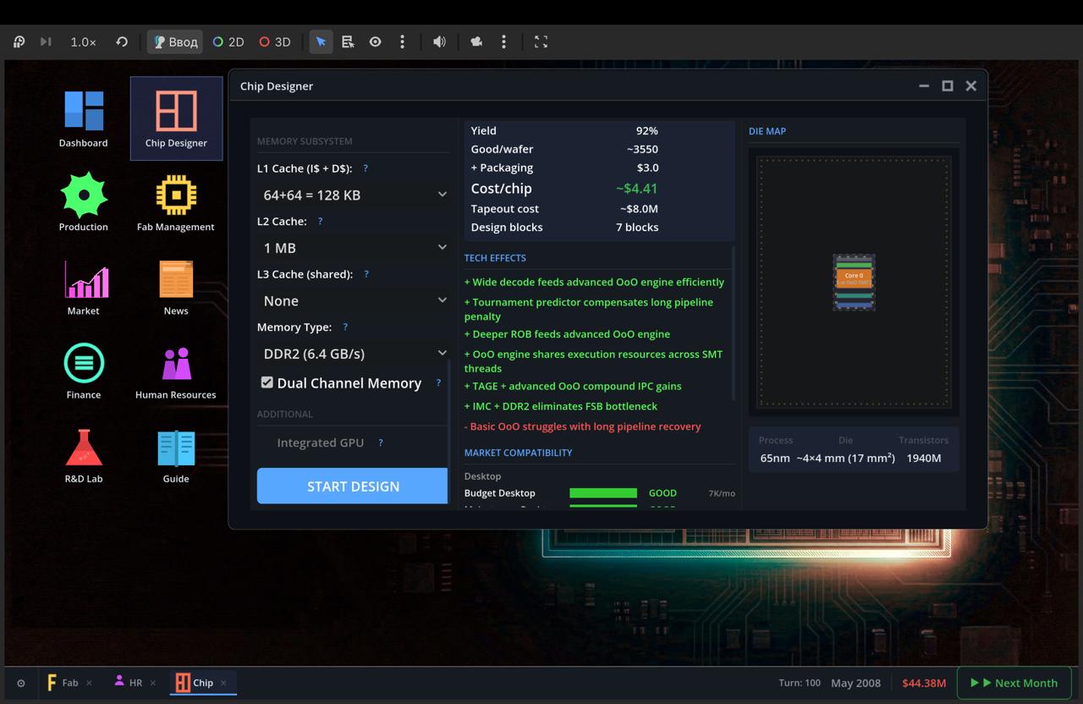
Task: Open the options menu beside the eye icon
Action: (x=402, y=41)
